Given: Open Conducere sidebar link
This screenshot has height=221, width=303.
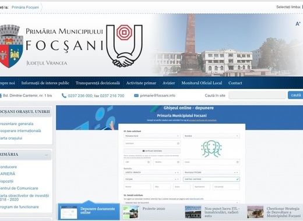Looking at the screenshot, I should click(x=8, y=167).
